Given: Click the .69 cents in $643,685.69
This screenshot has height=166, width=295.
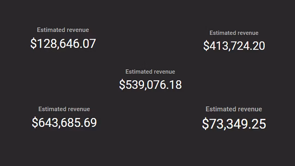Looking at the screenshot, I should tap(90, 123).
